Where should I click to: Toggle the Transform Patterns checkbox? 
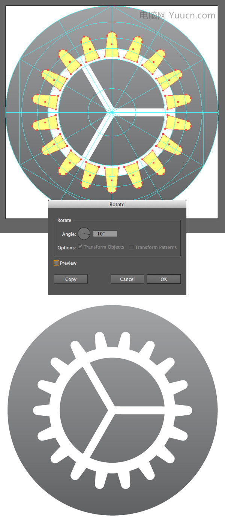pos(131,247)
